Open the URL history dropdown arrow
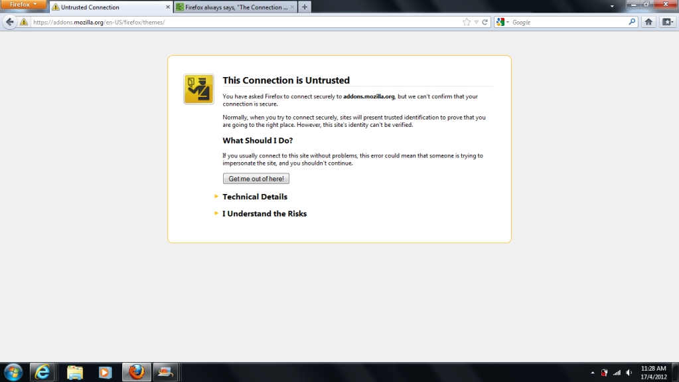679x382 pixels. tap(476, 22)
